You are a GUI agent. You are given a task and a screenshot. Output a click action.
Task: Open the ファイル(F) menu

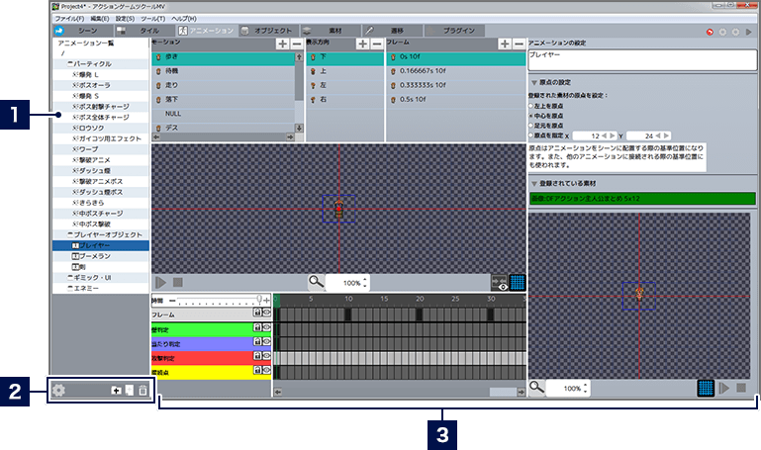click(x=69, y=19)
